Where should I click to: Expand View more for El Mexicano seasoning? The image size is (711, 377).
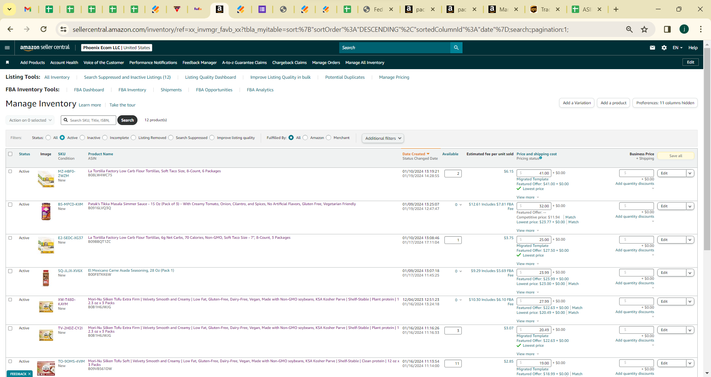coord(528,292)
